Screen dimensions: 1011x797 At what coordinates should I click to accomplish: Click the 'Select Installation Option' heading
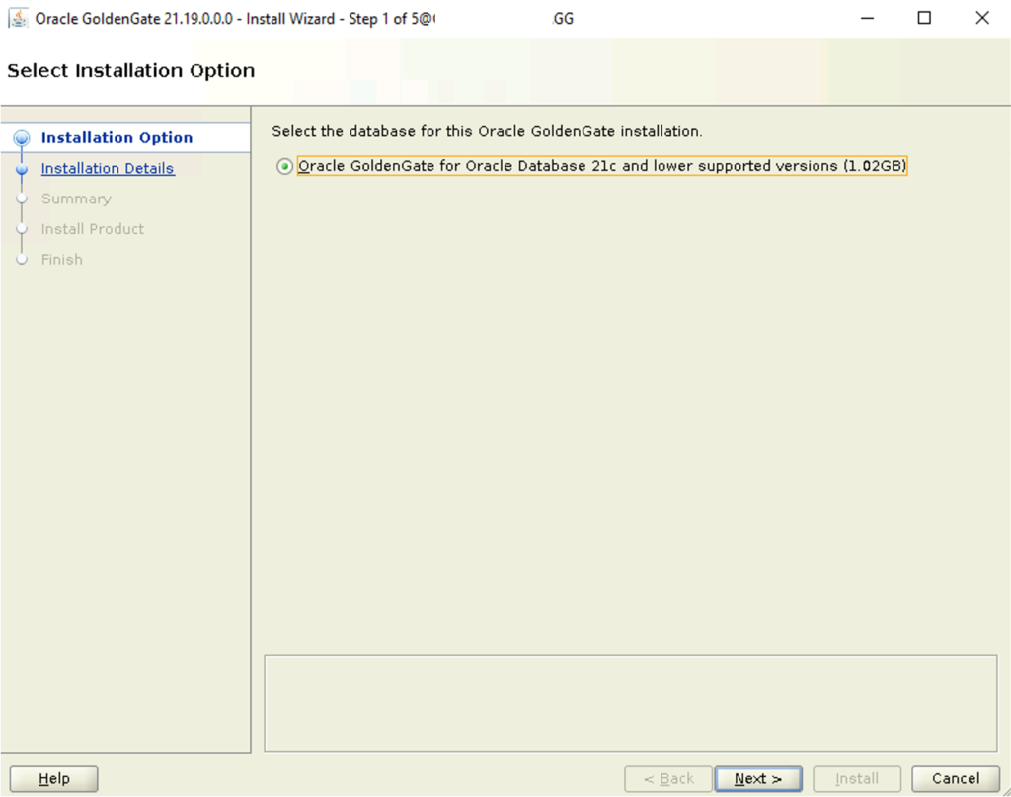[x=131, y=70]
